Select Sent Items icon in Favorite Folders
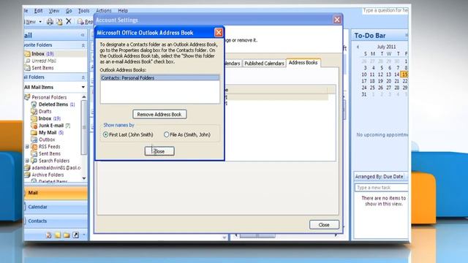Viewport: 468px width, 263px height. [x=27, y=68]
